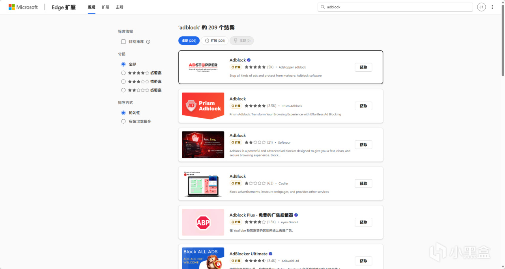Switch to the 发现 tab

click(x=92, y=7)
